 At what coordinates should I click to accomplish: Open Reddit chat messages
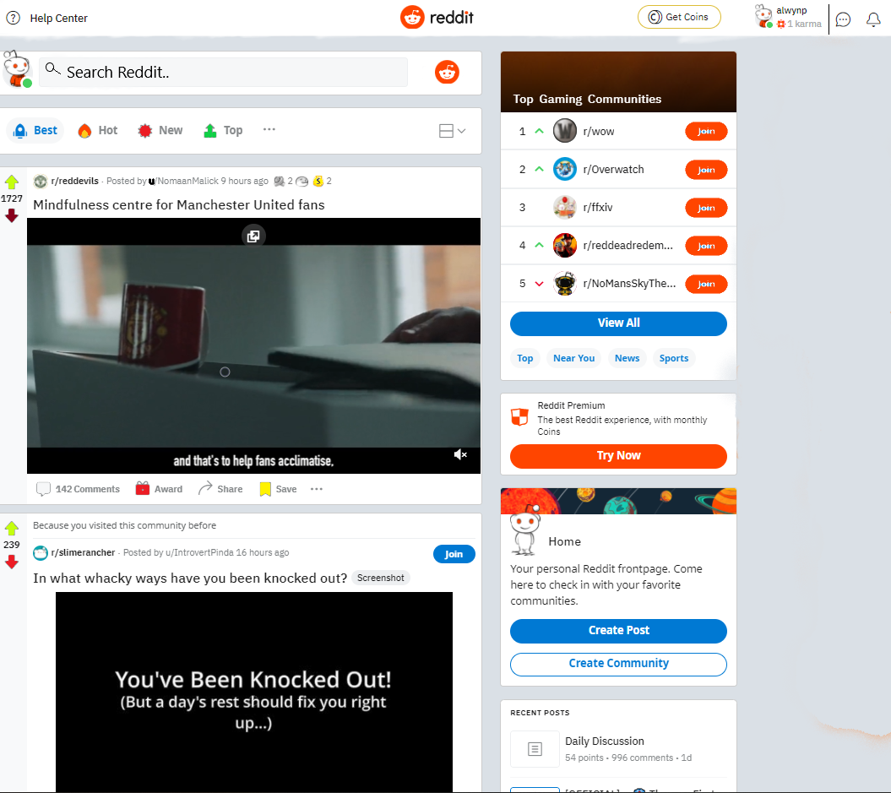[x=843, y=19]
